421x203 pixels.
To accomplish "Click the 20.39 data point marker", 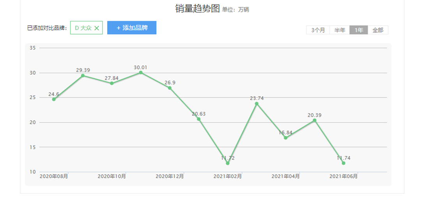I will [315, 120].
